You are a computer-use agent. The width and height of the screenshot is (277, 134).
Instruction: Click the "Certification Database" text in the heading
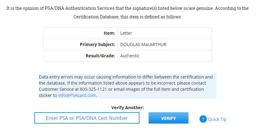96,17
